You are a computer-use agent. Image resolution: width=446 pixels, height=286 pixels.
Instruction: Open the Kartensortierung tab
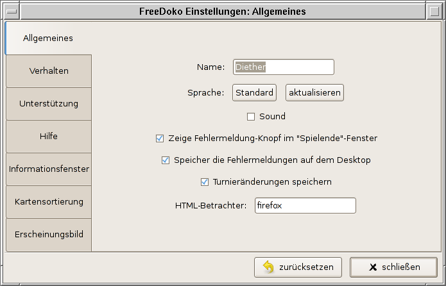point(49,202)
